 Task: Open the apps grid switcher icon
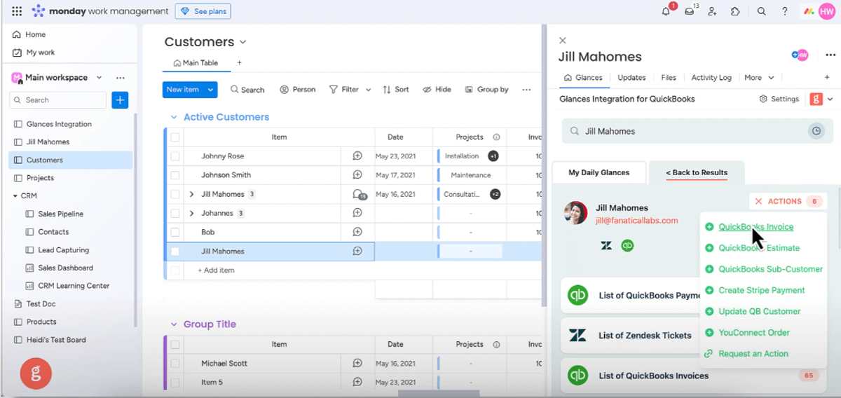click(17, 11)
